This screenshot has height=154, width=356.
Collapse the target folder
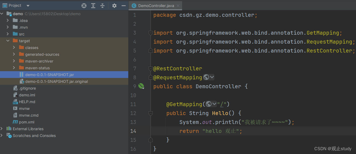pyautogui.click(x=8, y=41)
